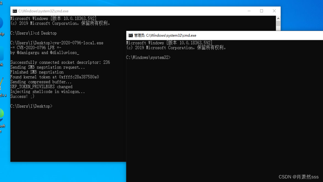This screenshot has width=323, height=182.
Task: Close the back cmd.exe window
Action: coord(274,11)
